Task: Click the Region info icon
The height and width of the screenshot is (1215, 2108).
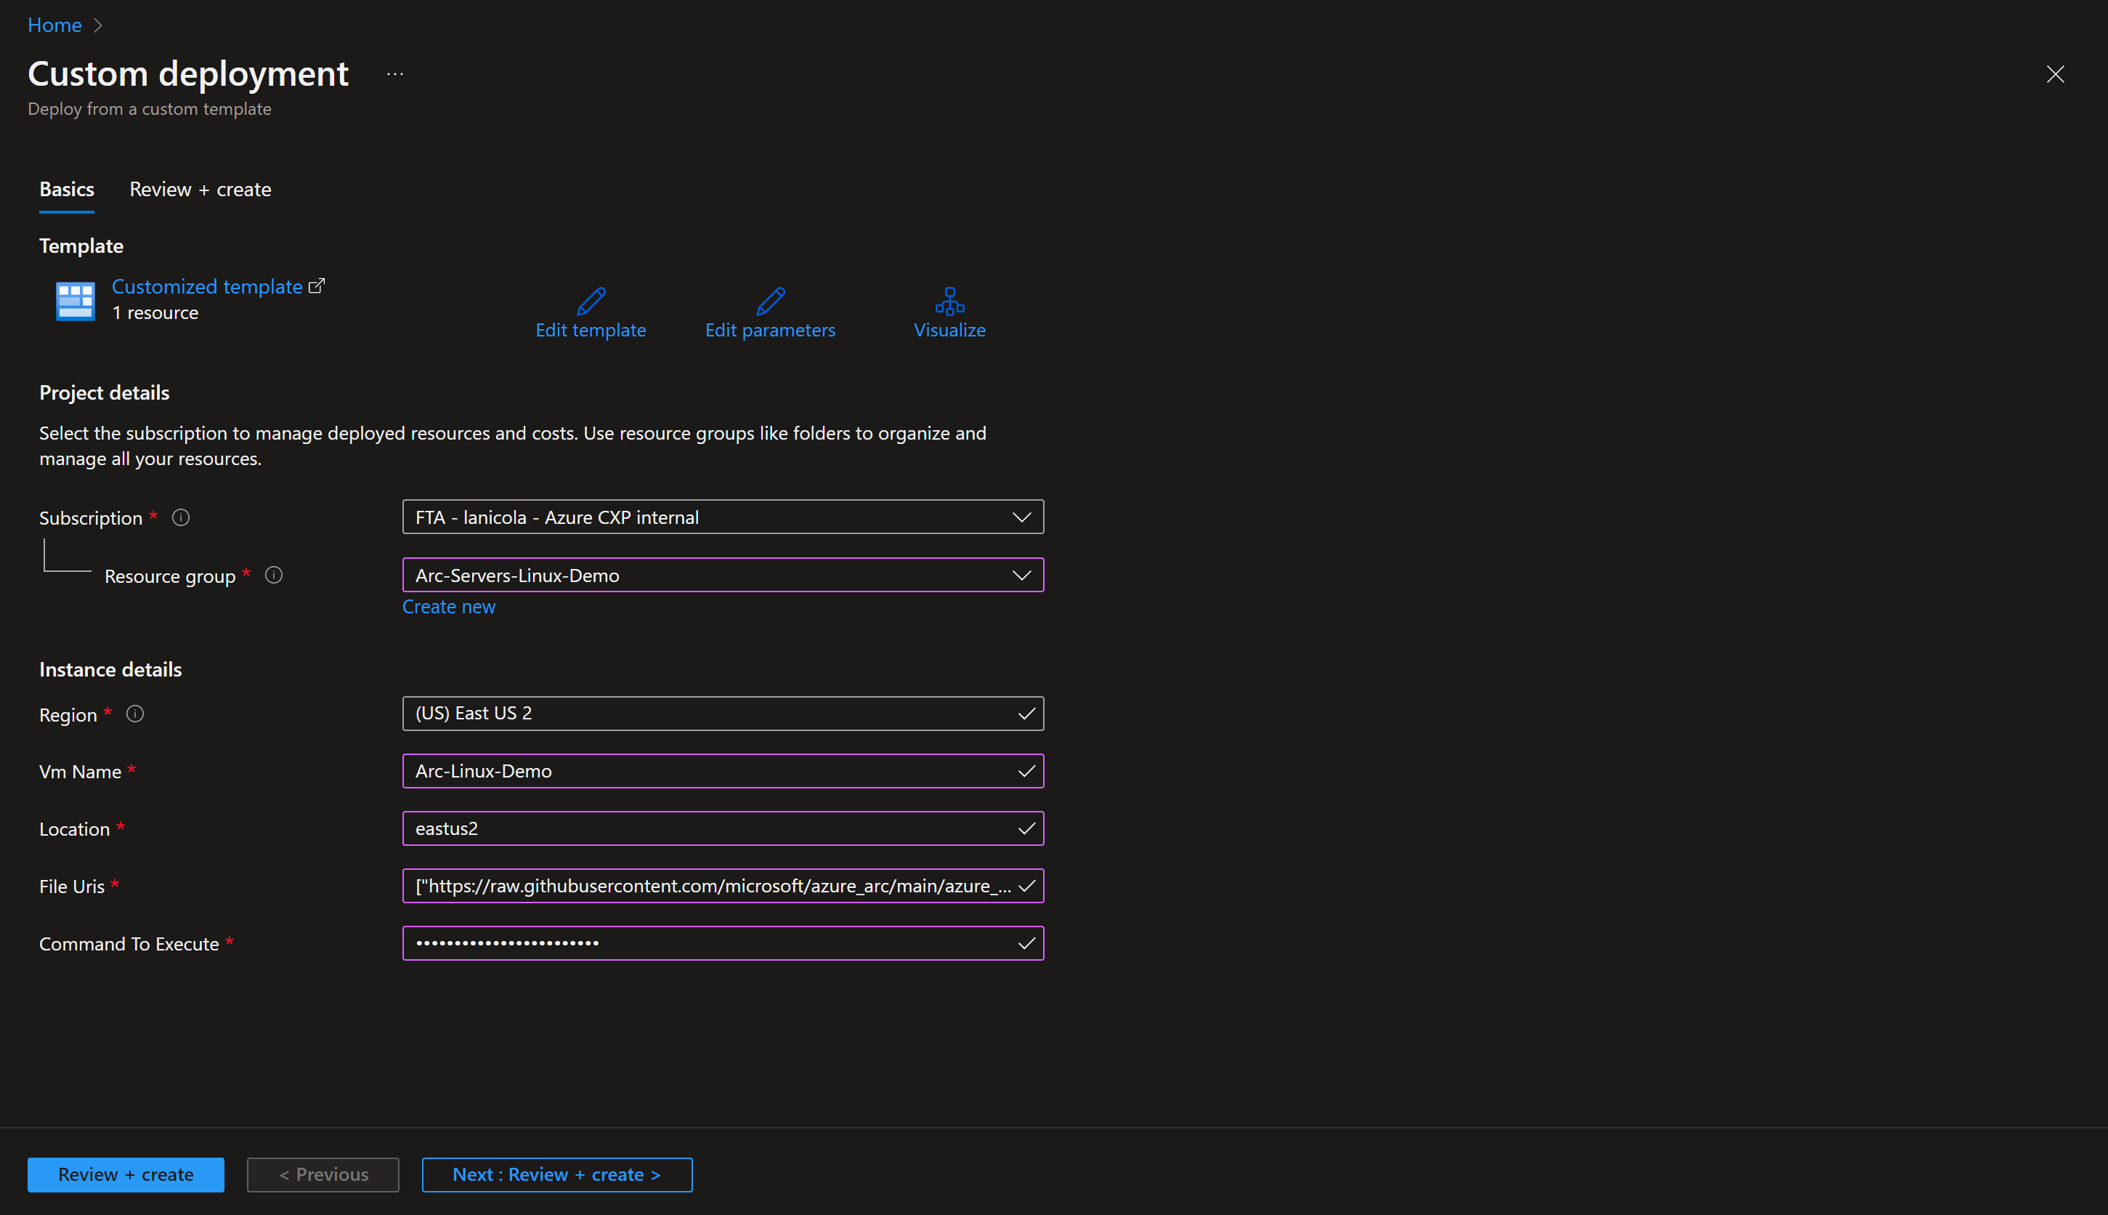Action: [135, 714]
